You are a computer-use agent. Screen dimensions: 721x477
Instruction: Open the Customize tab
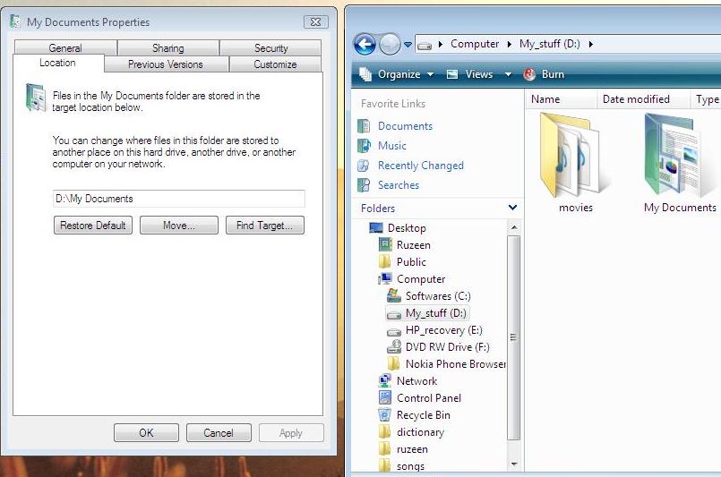275,64
